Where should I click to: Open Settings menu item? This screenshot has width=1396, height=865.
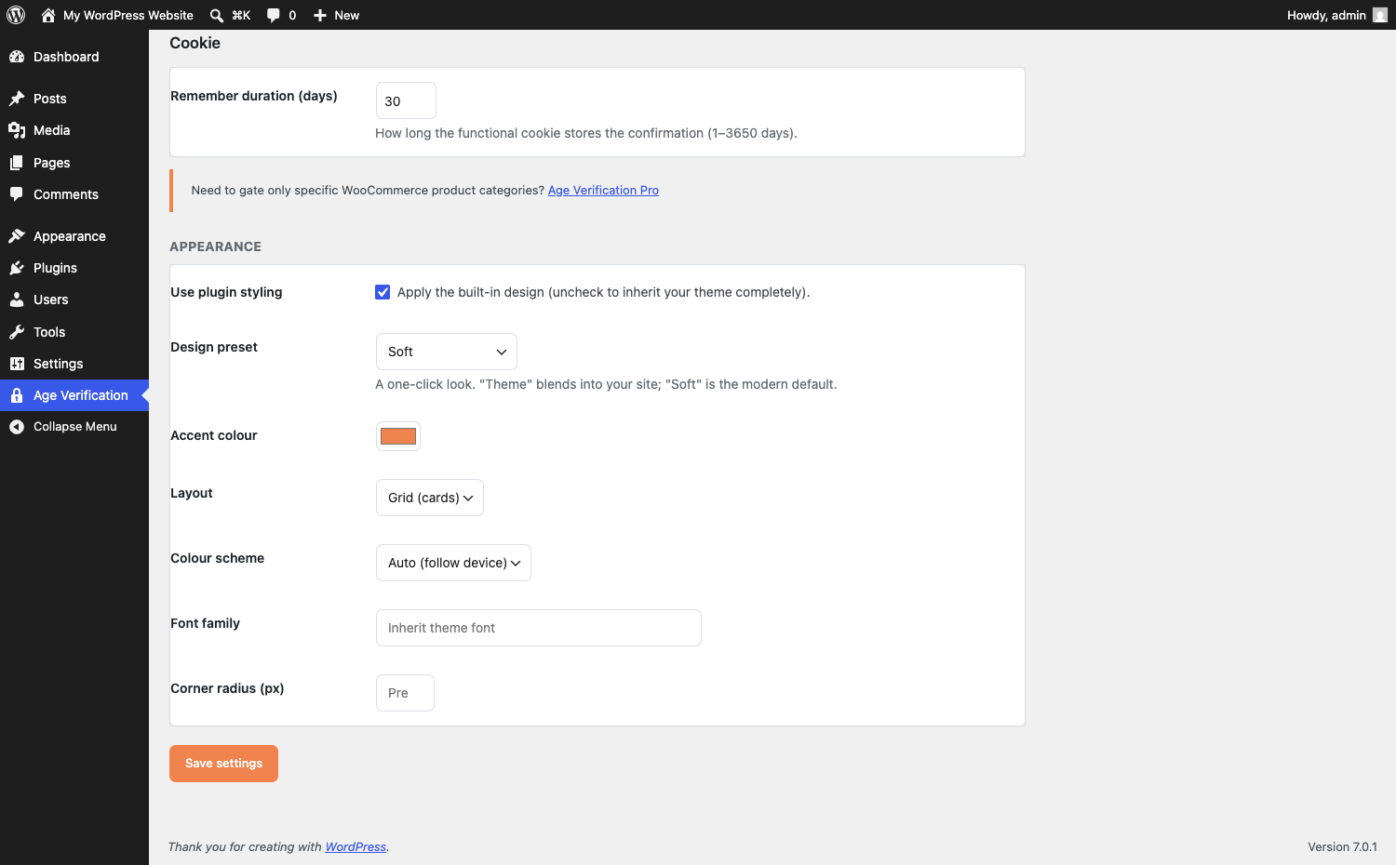coord(74,364)
